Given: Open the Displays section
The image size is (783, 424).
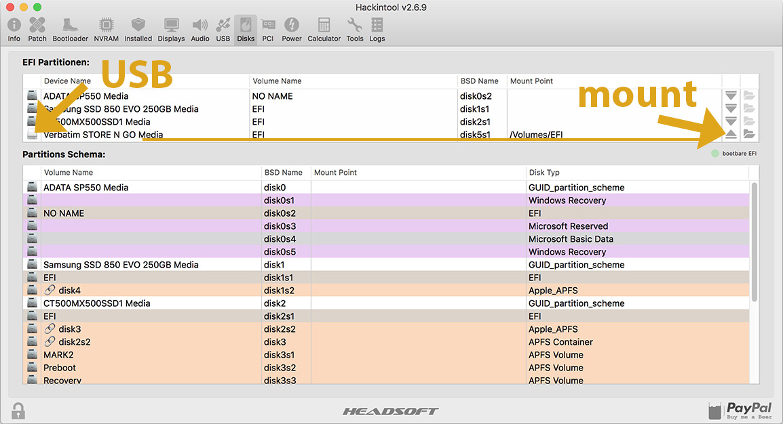Looking at the screenshot, I should point(171,30).
